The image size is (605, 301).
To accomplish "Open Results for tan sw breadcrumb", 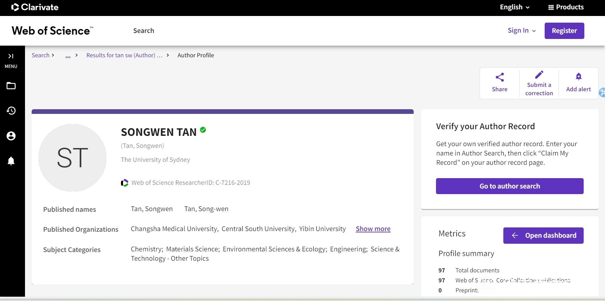I will coord(124,55).
